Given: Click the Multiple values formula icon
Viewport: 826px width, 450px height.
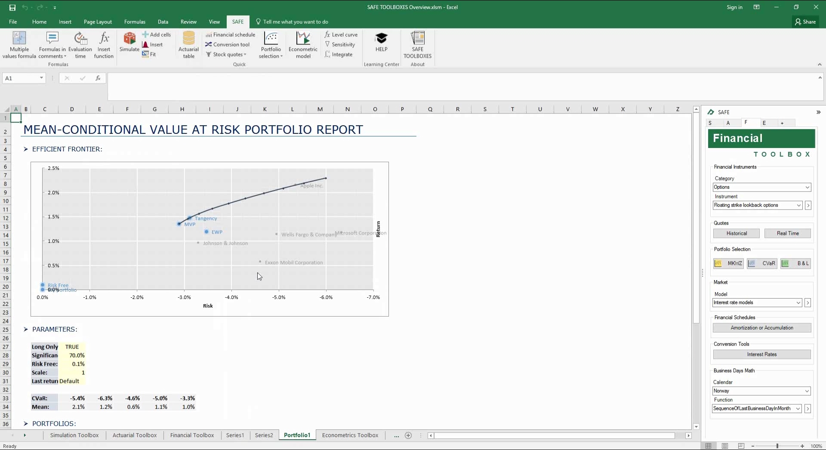Looking at the screenshot, I should click(19, 45).
